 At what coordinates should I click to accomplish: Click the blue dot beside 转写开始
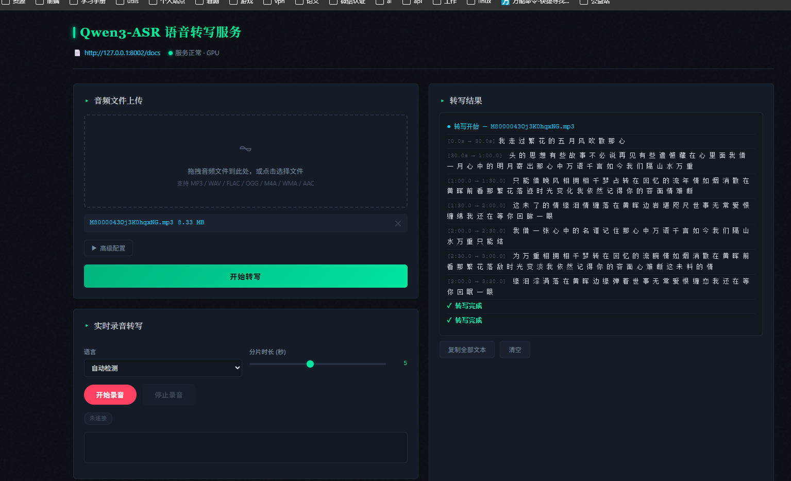[x=449, y=127]
